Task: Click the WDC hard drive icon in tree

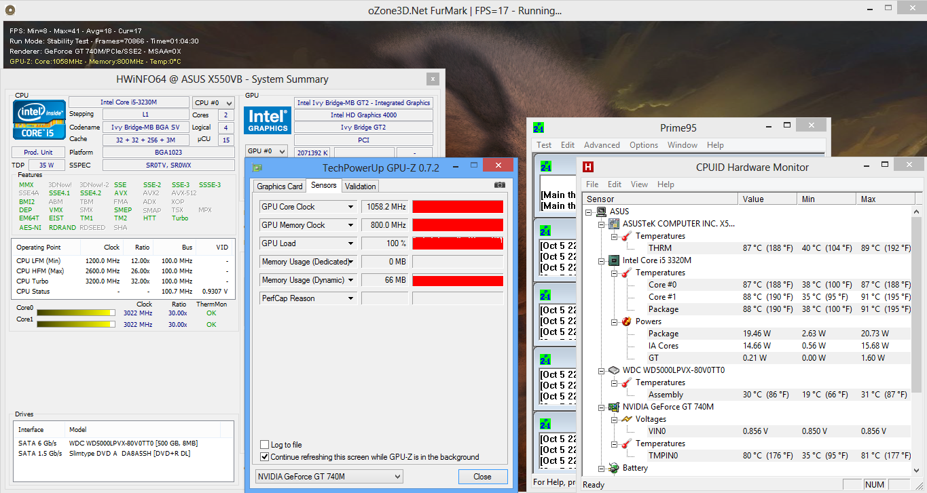Action: pos(614,370)
